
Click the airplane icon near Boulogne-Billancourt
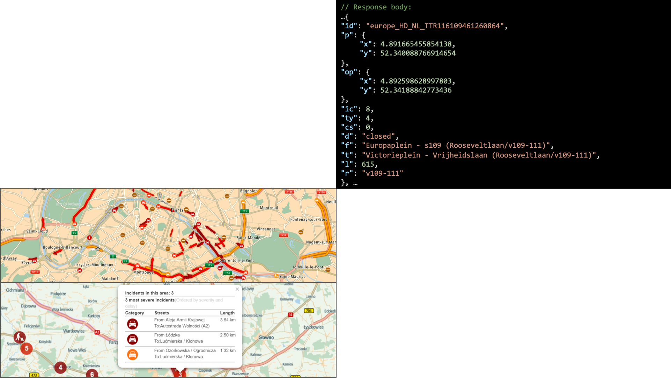98,248
